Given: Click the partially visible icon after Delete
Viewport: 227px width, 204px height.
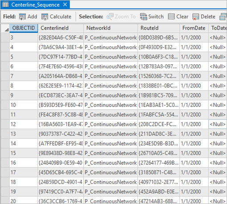Looking at the screenshot, I should click(223, 17).
